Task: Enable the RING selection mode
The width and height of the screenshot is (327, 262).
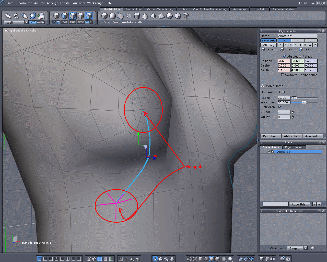Action: (73, 22)
